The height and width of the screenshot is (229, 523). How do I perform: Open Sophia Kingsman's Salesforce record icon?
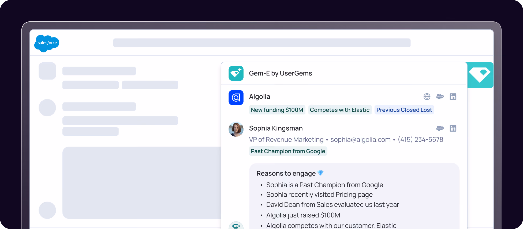click(440, 128)
